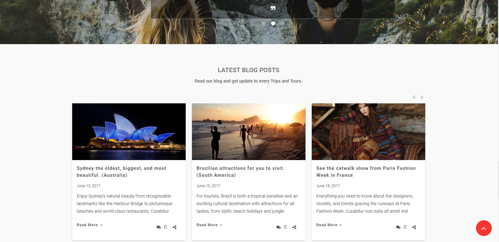Click the comments icon on Brazilian attractions post
Viewport: 499px width, 242px height.
[x=278, y=227]
